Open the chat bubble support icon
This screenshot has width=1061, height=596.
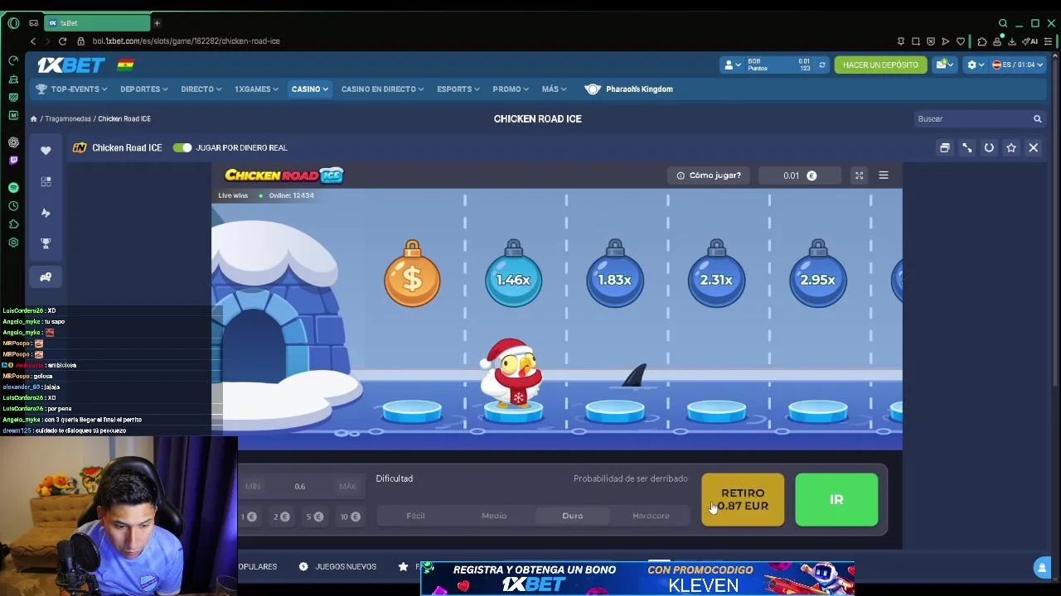pyautogui.click(x=1042, y=567)
